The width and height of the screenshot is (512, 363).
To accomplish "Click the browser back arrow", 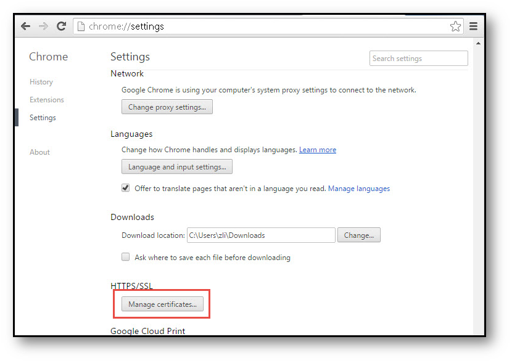I will (x=26, y=27).
